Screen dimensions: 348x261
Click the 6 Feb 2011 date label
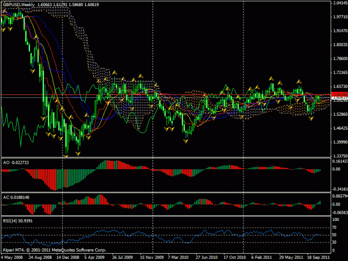click(262, 257)
